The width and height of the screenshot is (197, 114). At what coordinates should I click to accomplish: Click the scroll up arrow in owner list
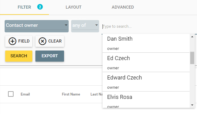pyautogui.click(x=192, y=37)
